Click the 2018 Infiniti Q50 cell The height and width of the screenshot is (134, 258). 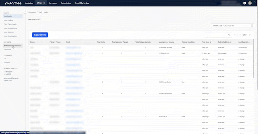click(164, 53)
